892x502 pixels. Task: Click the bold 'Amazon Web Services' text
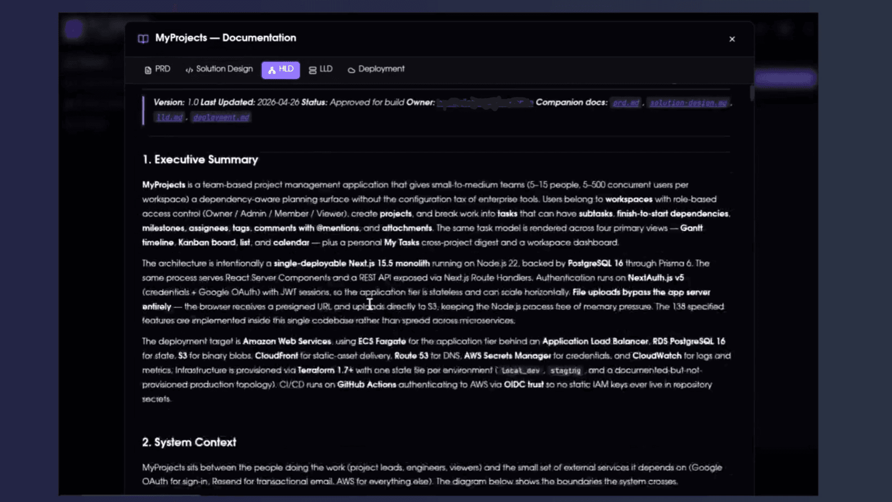click(x=287, y=341)
